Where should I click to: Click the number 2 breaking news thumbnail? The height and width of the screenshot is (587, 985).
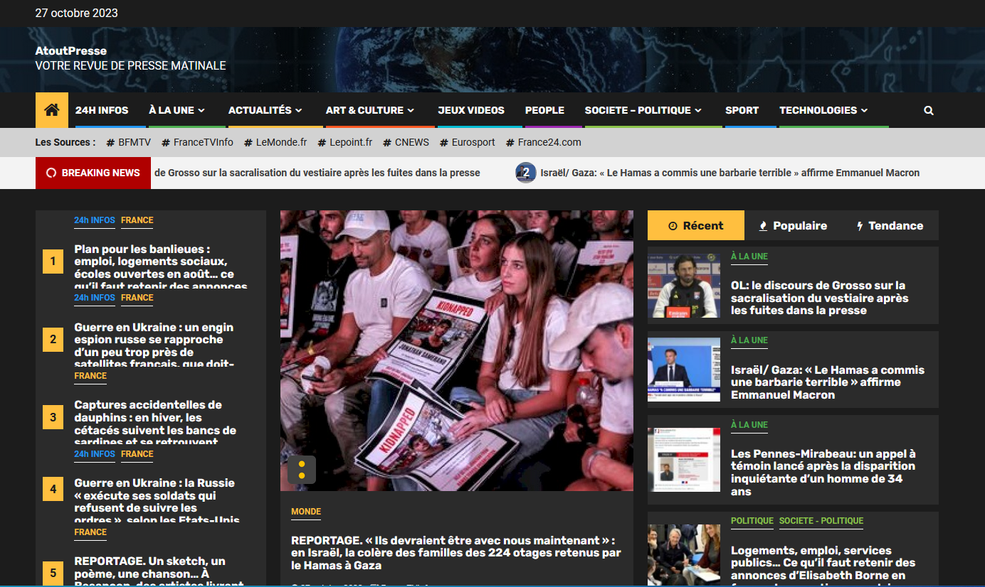pos(526,173)
